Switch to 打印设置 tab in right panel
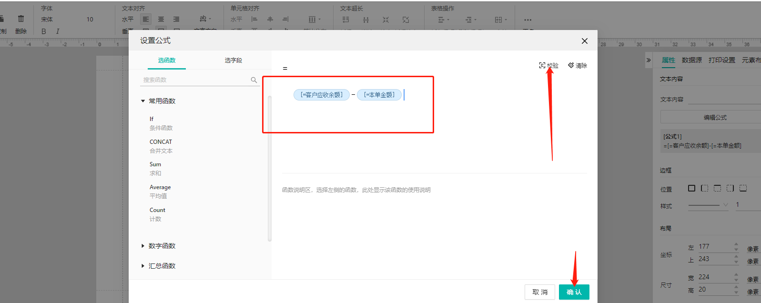761x303 pixels. 722,60
